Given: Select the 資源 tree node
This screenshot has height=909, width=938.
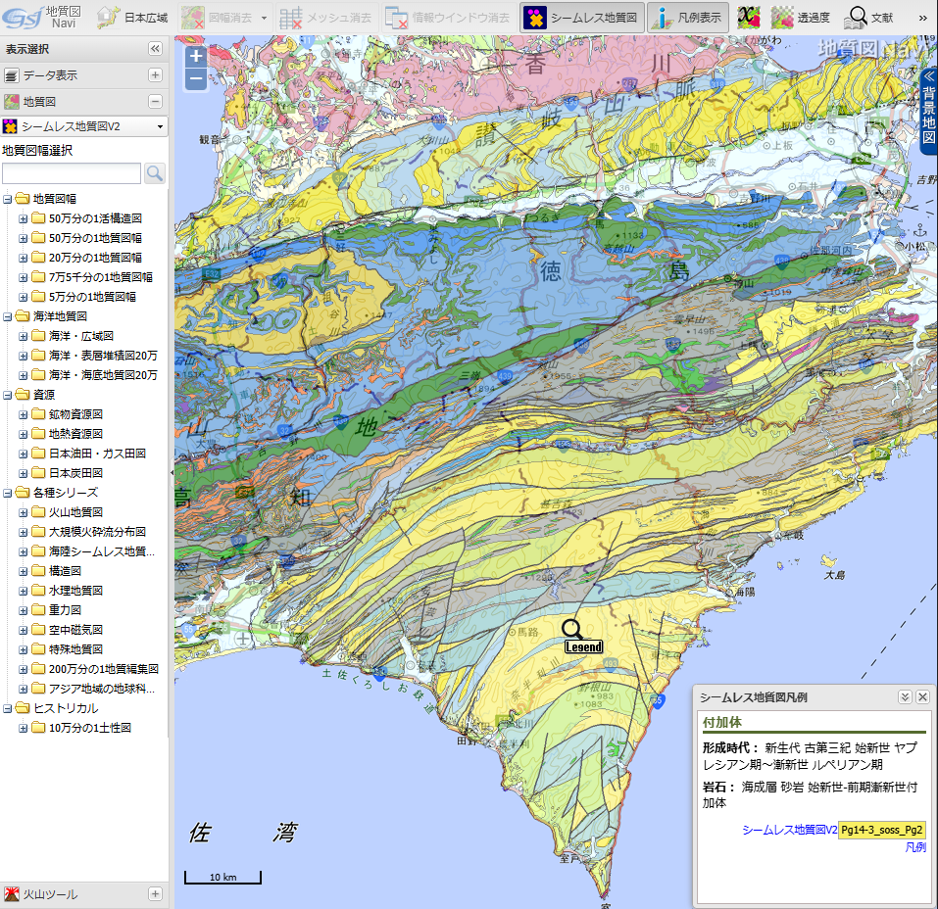Looking at the screenshot, I should point(44,395).
